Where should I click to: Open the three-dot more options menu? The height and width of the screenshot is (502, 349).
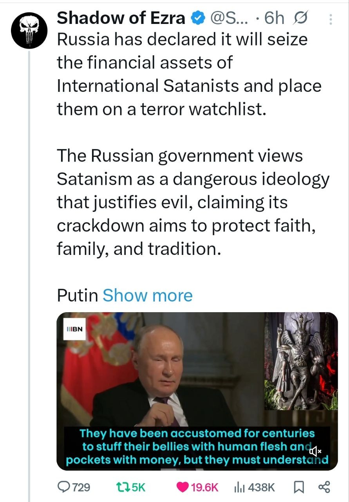pyautogui.click(x=330, y=19)
